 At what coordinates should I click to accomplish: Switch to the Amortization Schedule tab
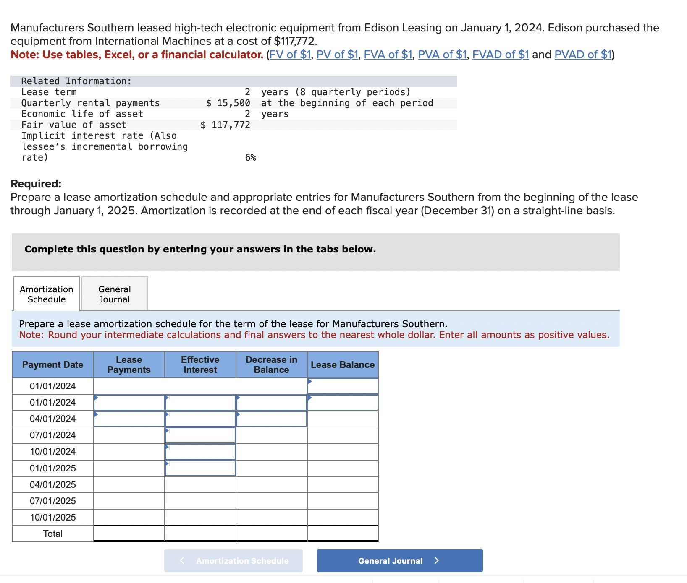[47, 294]
